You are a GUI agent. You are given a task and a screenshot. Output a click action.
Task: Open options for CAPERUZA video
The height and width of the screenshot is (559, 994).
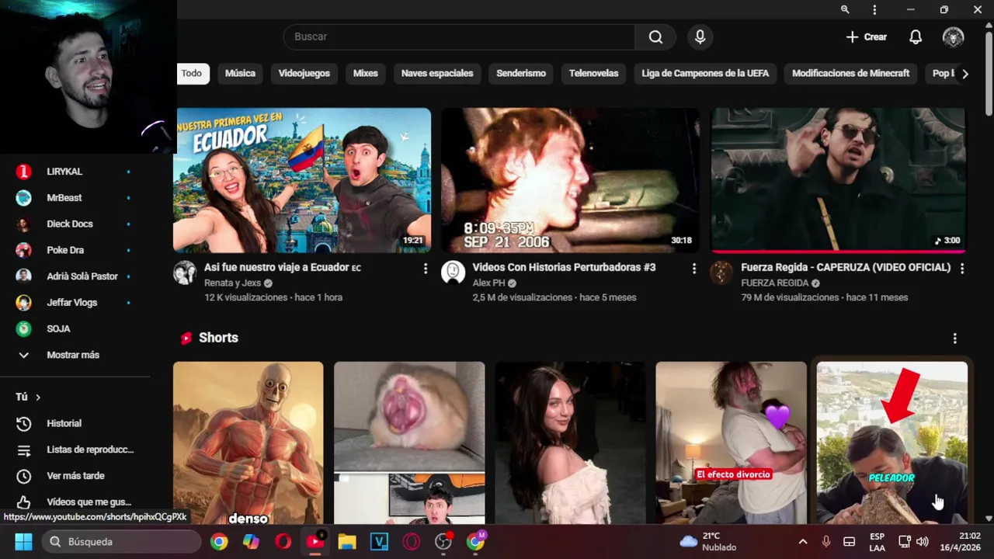(x=962, y=269)
